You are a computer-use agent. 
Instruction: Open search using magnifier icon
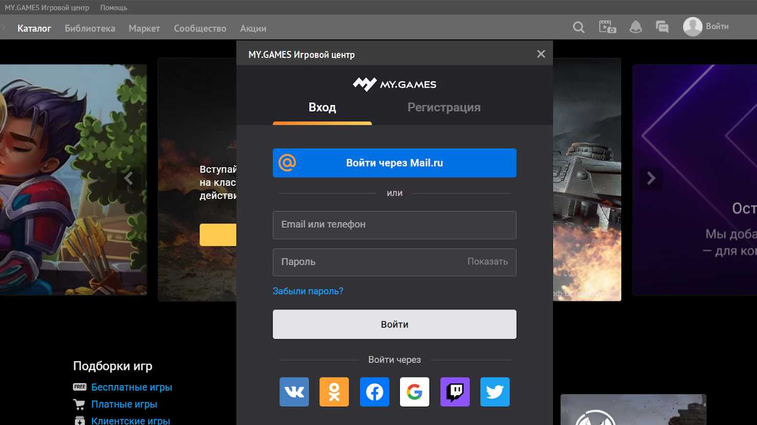click(579, 27)
